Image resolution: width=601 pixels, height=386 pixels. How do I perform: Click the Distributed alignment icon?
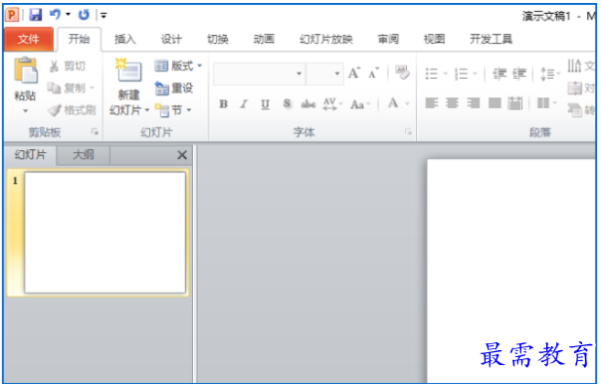tap(515, 103)
